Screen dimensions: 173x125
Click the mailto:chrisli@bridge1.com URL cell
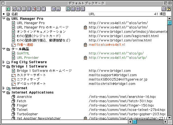click(x=112, y=84)
